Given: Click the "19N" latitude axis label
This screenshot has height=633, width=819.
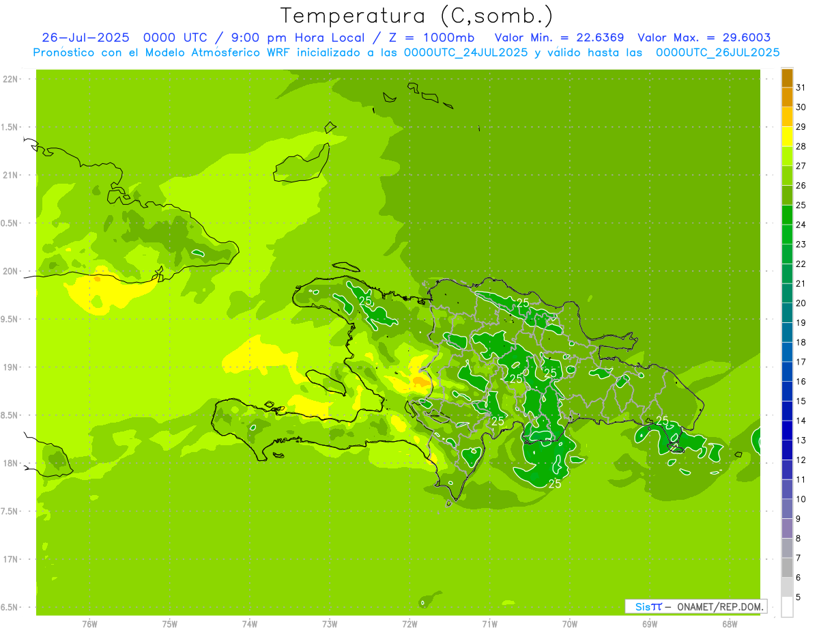Looking at the screenshot, I should point(10,367).
